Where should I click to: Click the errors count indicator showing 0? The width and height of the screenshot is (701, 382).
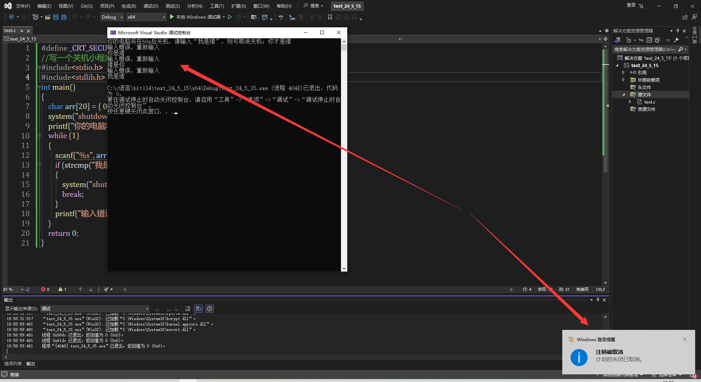(x=45, y=289)
